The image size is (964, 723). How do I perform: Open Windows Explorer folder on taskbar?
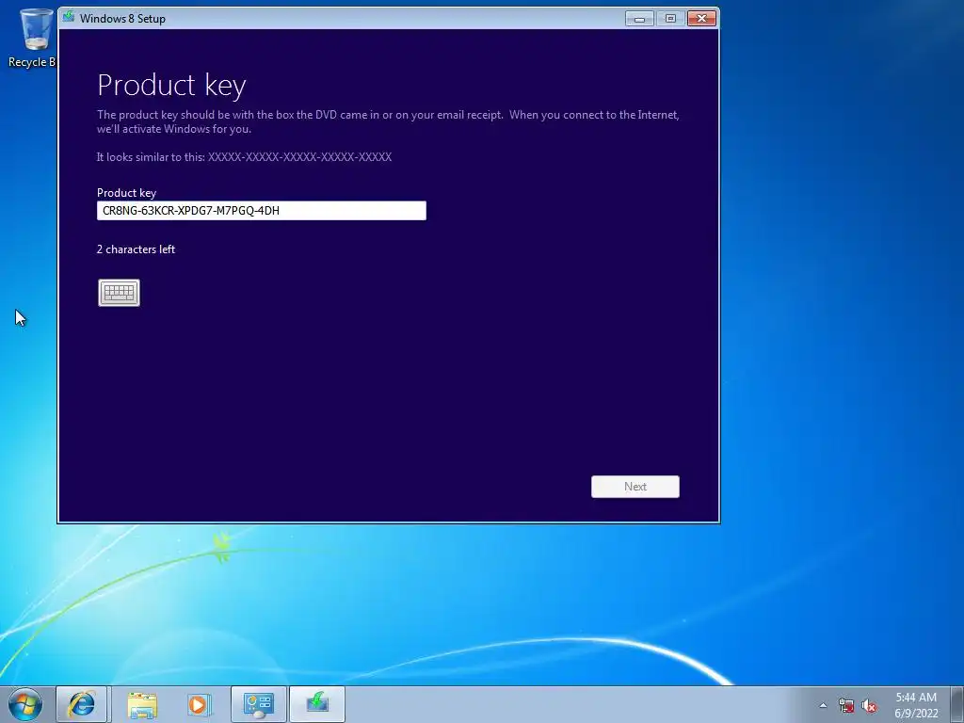pyautogui.click(x=142, y=704)
